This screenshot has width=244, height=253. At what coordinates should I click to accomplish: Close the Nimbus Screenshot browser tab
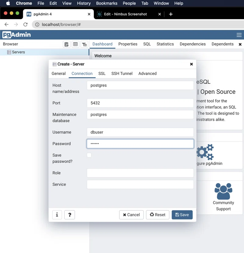click(x=160, y=14)
